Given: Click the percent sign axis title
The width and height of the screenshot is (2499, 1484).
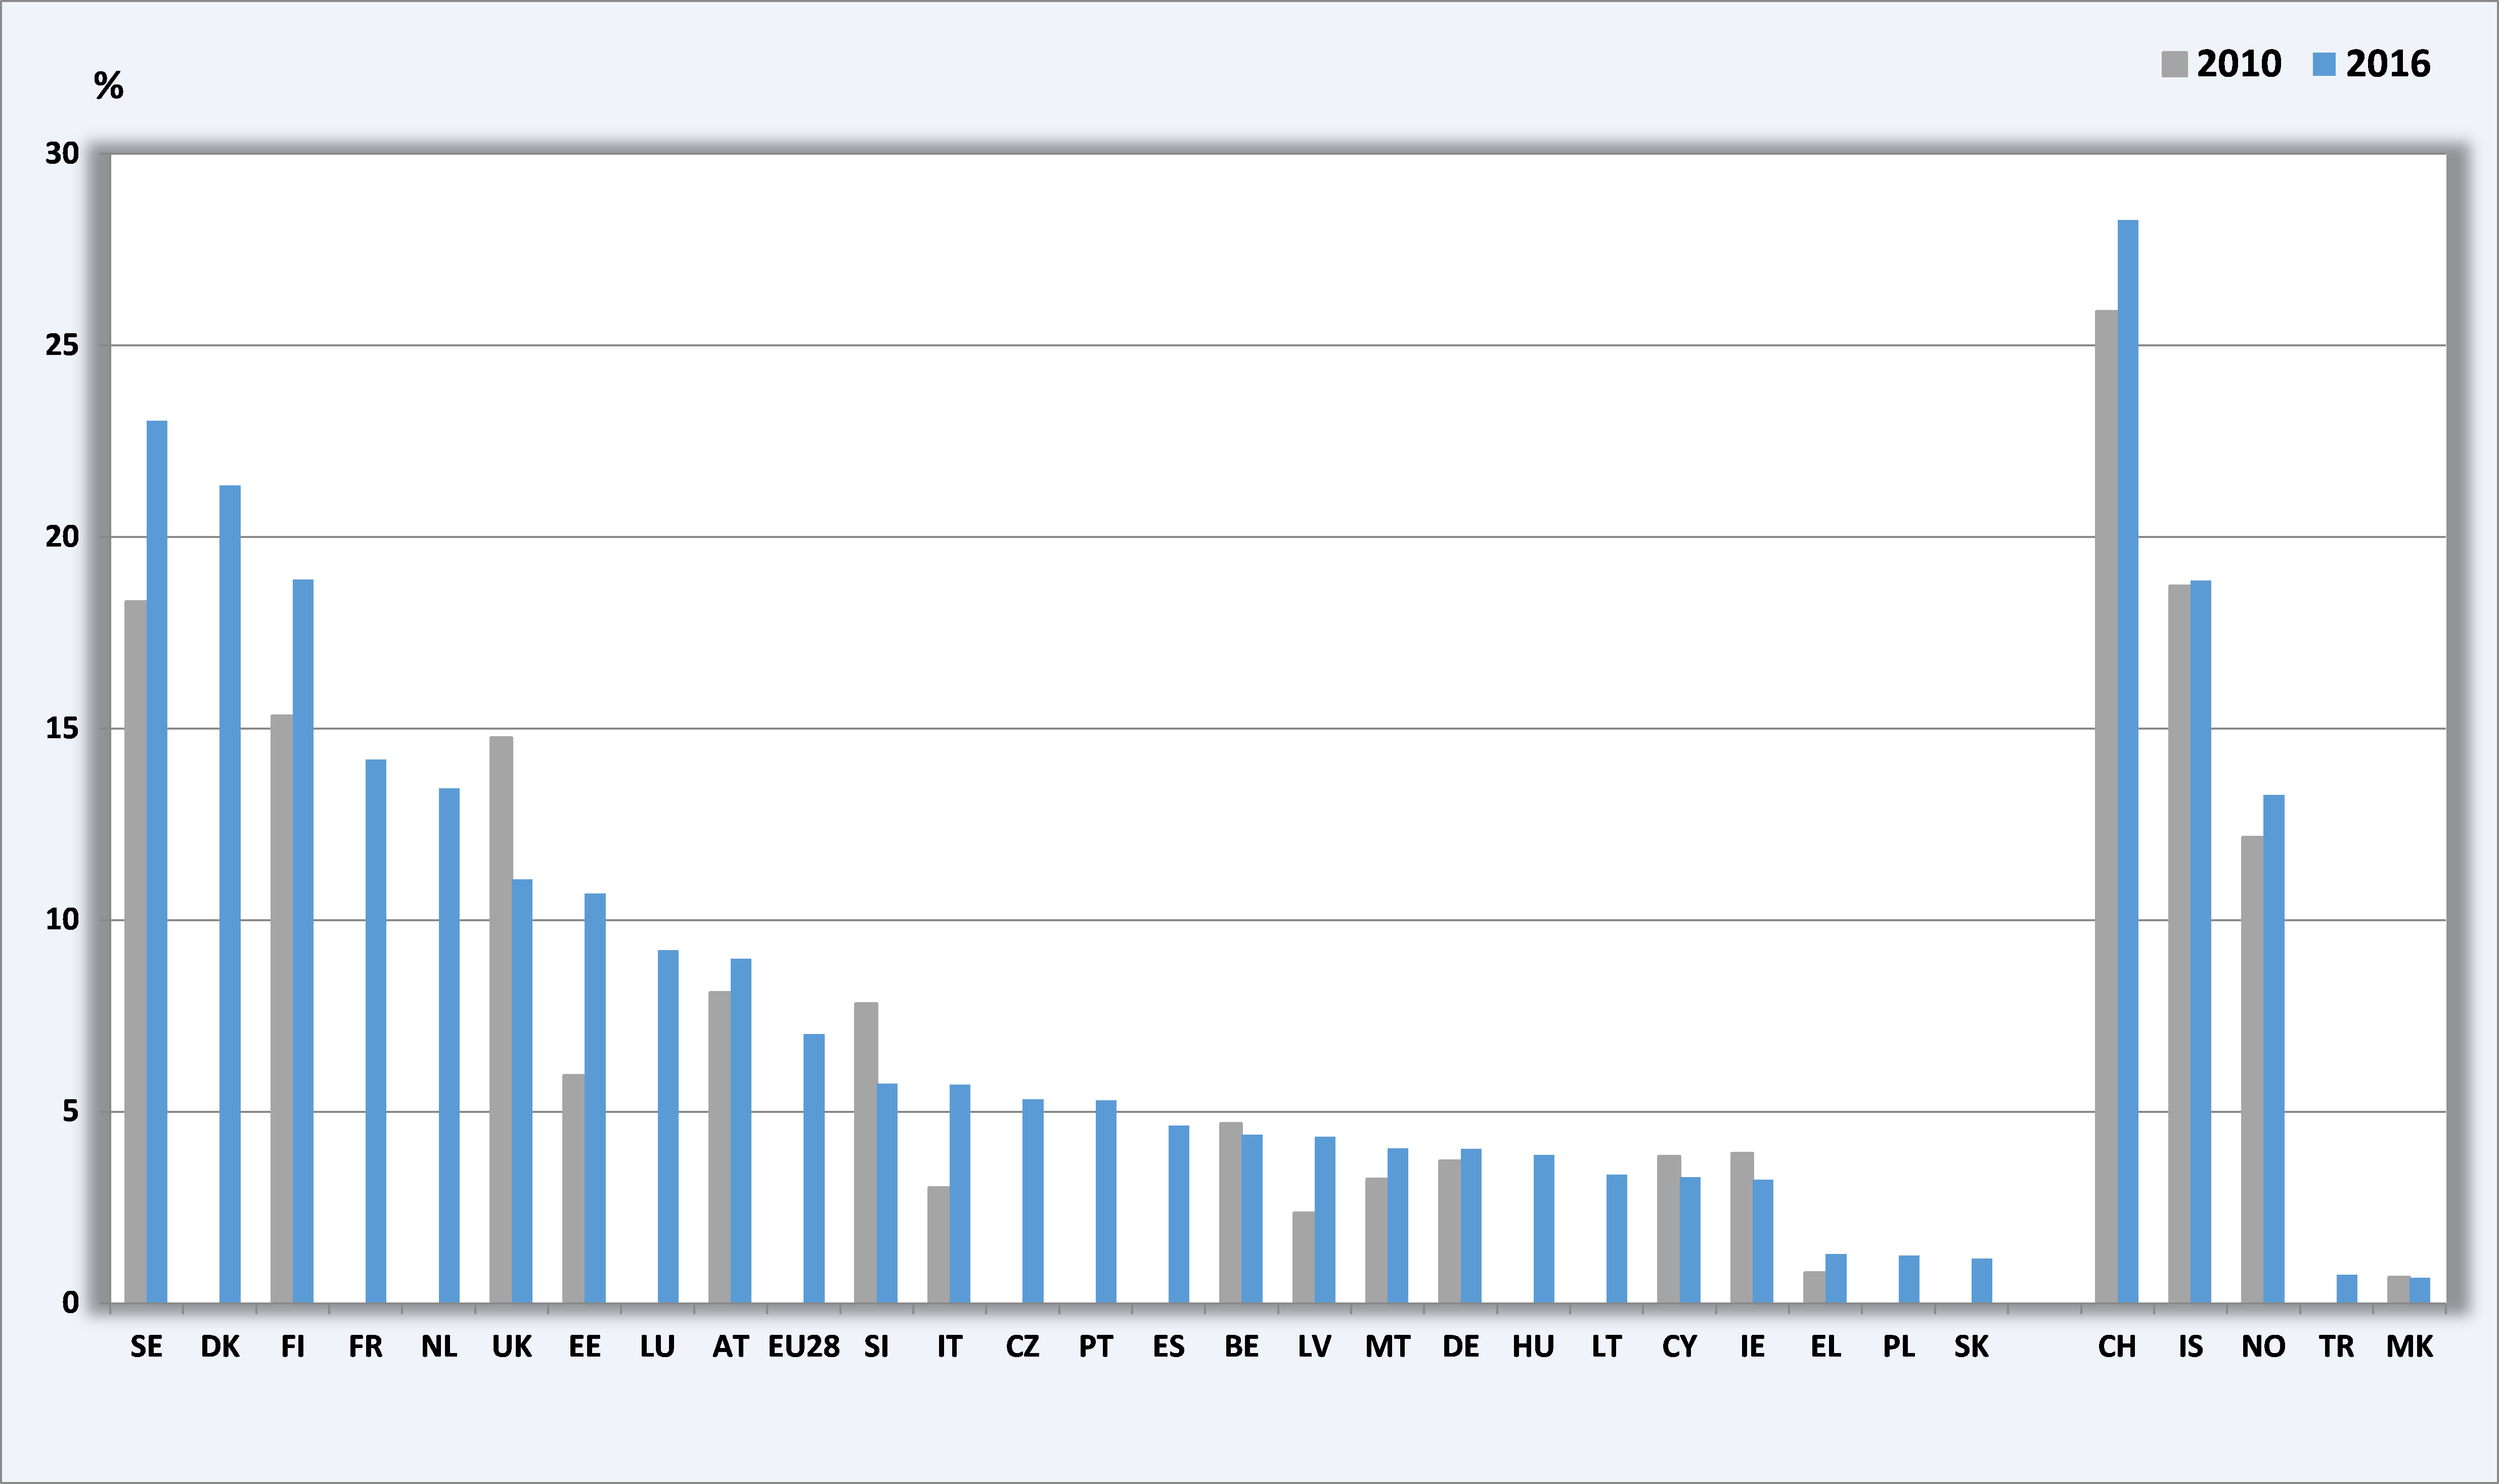Looking at the screenshot, I should click(108, 86).
